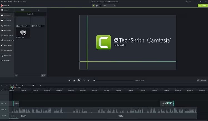Click the timeline zoom out minus
Image resolution: width=208 pixels, height=121 pixels.
coord(26,85)
